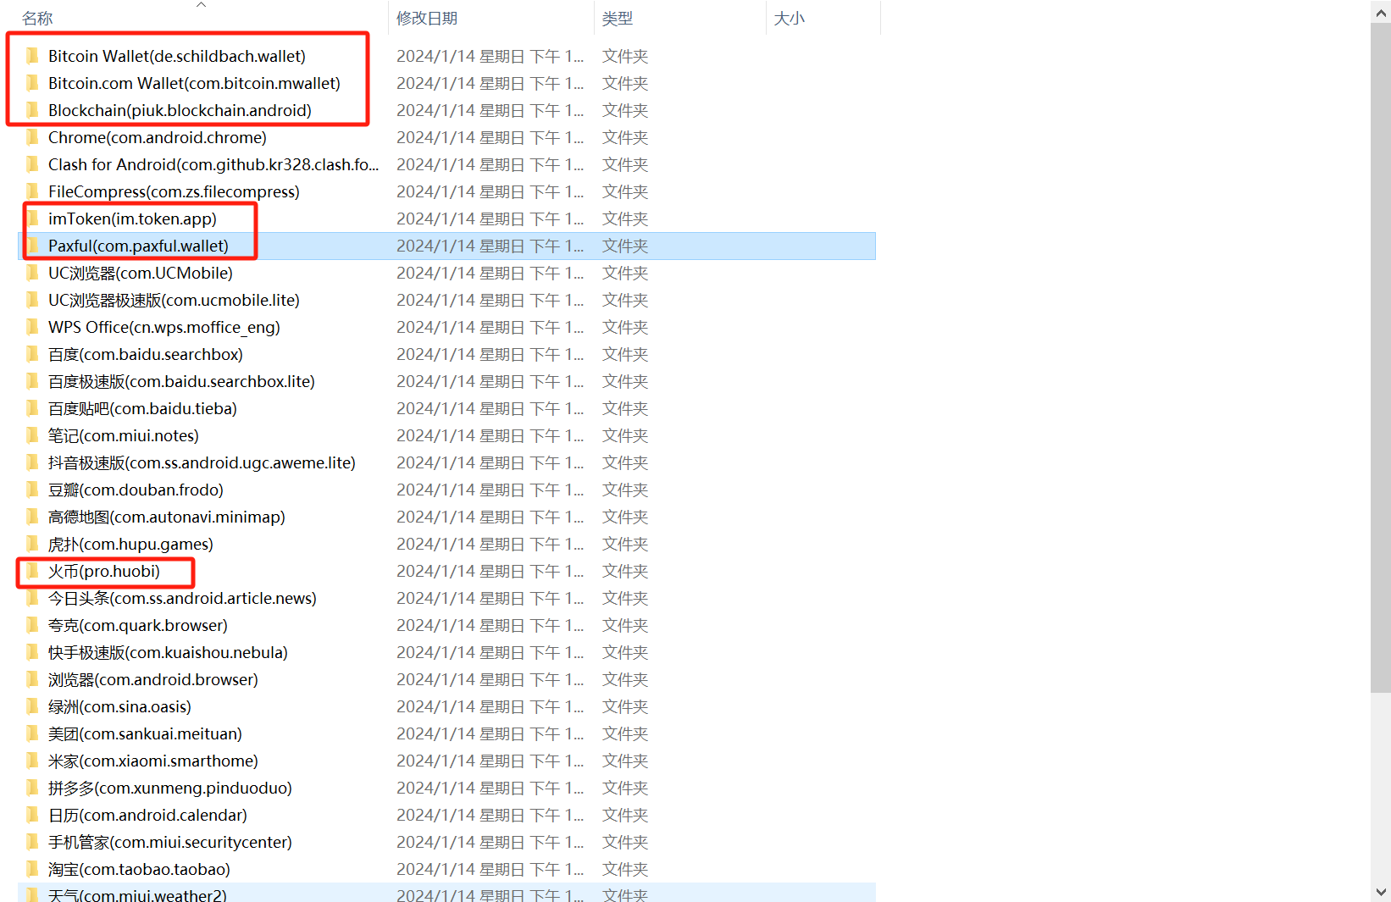1391x902 pixels.
Task: Click 文件夹 type cell in WPS Office row
Action: (625, 327)
